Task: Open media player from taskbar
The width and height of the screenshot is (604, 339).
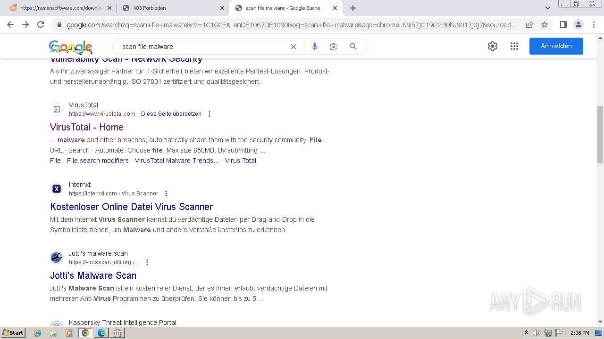Action: [x=69, y=333]
